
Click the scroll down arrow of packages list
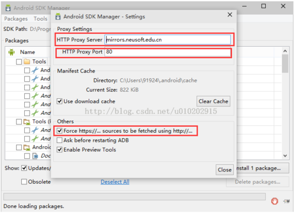(x=285, y=156)
